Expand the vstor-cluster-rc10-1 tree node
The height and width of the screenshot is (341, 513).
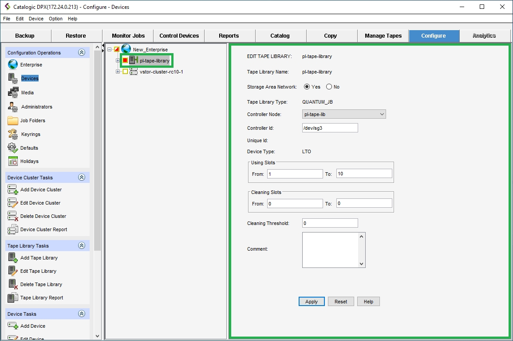tap(118, 72)
